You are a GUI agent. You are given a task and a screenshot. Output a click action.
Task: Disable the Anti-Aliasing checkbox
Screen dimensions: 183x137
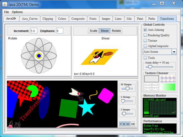pos(145,30)
